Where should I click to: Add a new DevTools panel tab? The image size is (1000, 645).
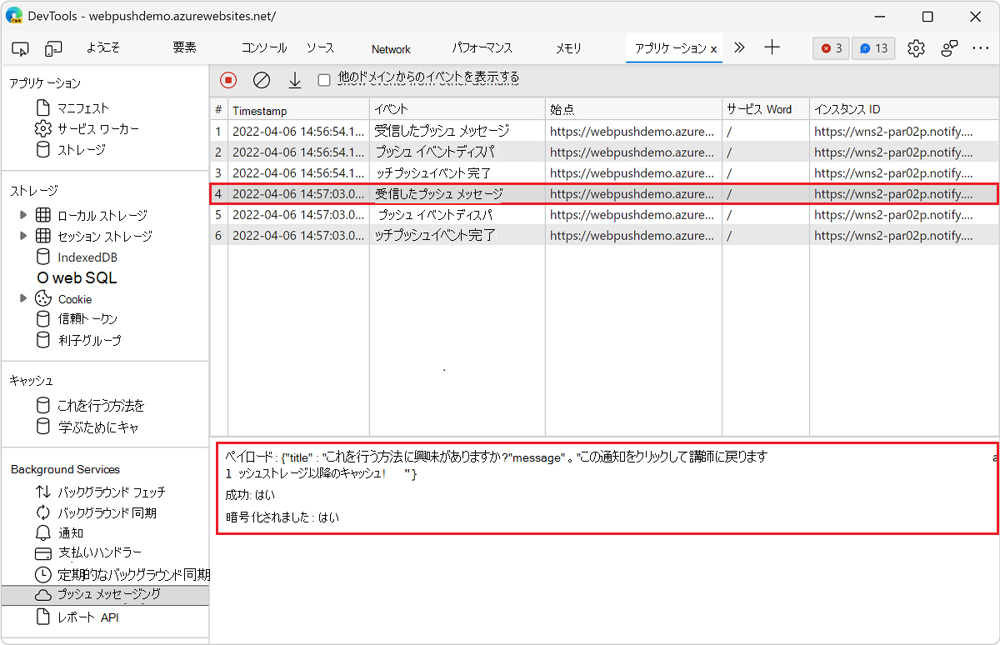(772, 47)
